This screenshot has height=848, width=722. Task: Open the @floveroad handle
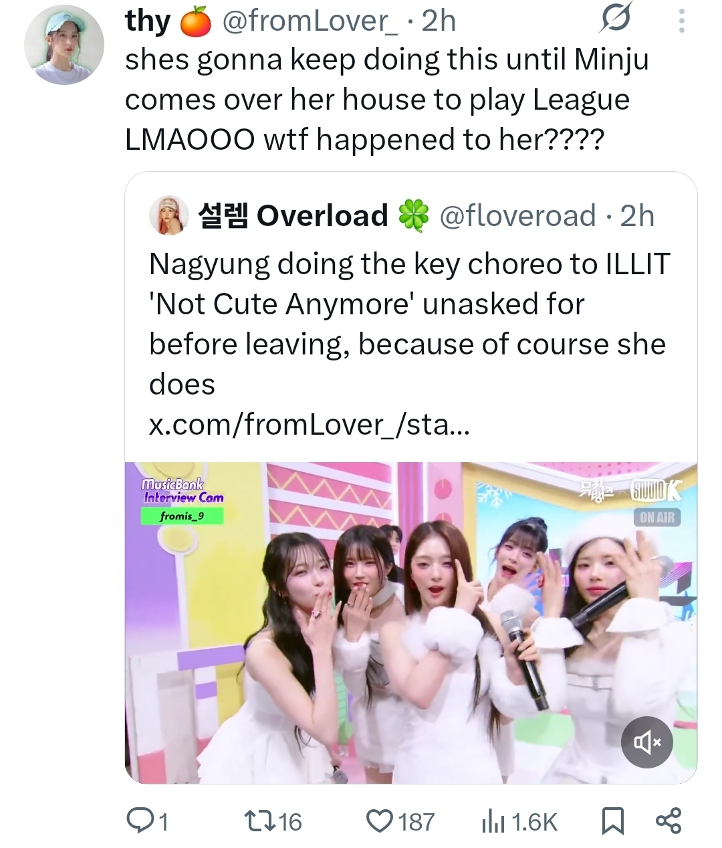(517, 216)
